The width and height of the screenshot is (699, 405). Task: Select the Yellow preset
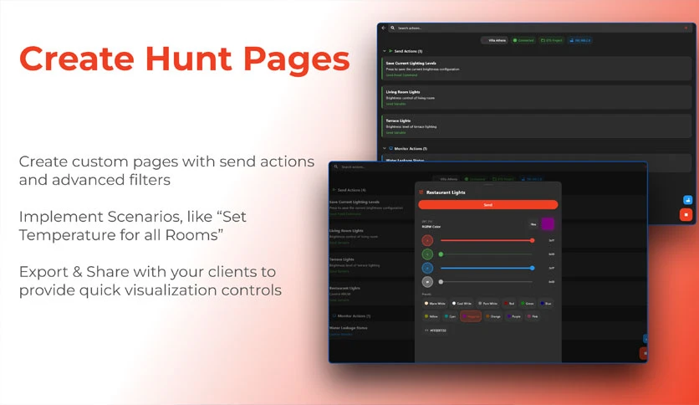pos(431,316)
